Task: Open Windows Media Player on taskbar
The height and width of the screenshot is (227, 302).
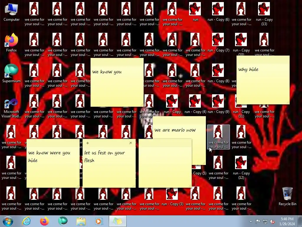Action: [x=99, y=221]
